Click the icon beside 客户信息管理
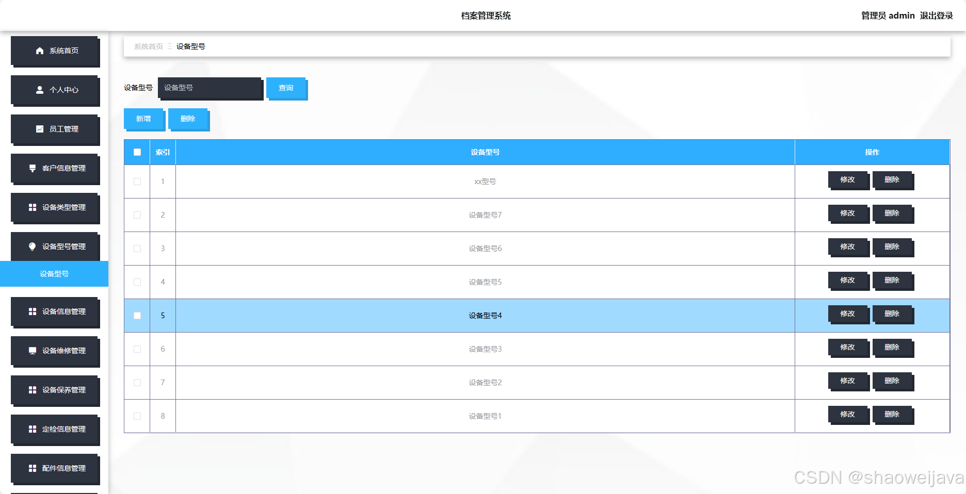 point(33,168)
